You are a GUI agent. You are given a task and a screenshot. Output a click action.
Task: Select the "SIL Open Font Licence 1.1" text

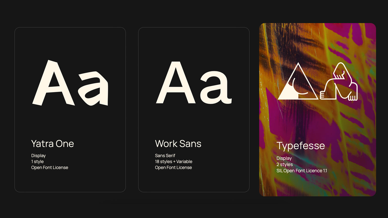tap(302, 171)
